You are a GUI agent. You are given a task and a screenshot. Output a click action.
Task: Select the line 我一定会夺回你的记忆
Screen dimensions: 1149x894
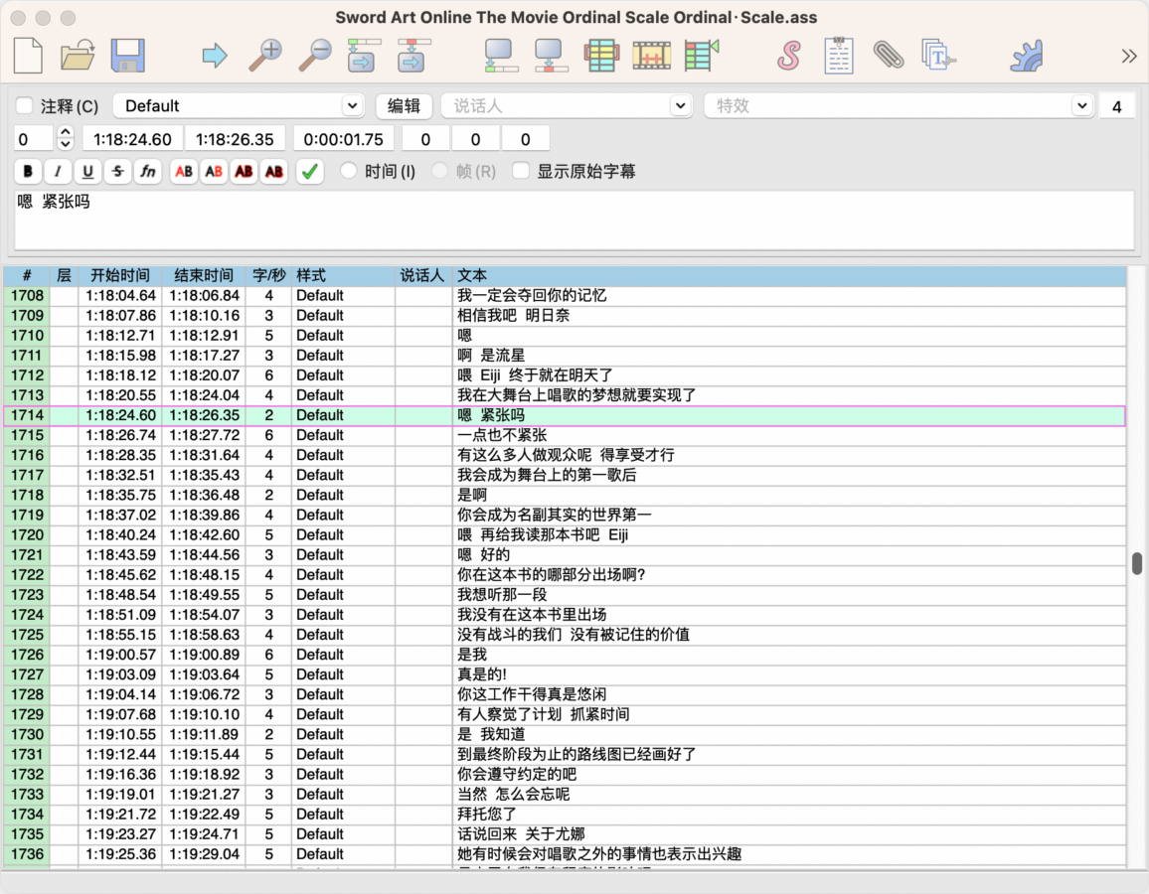[x=565, y=296]
